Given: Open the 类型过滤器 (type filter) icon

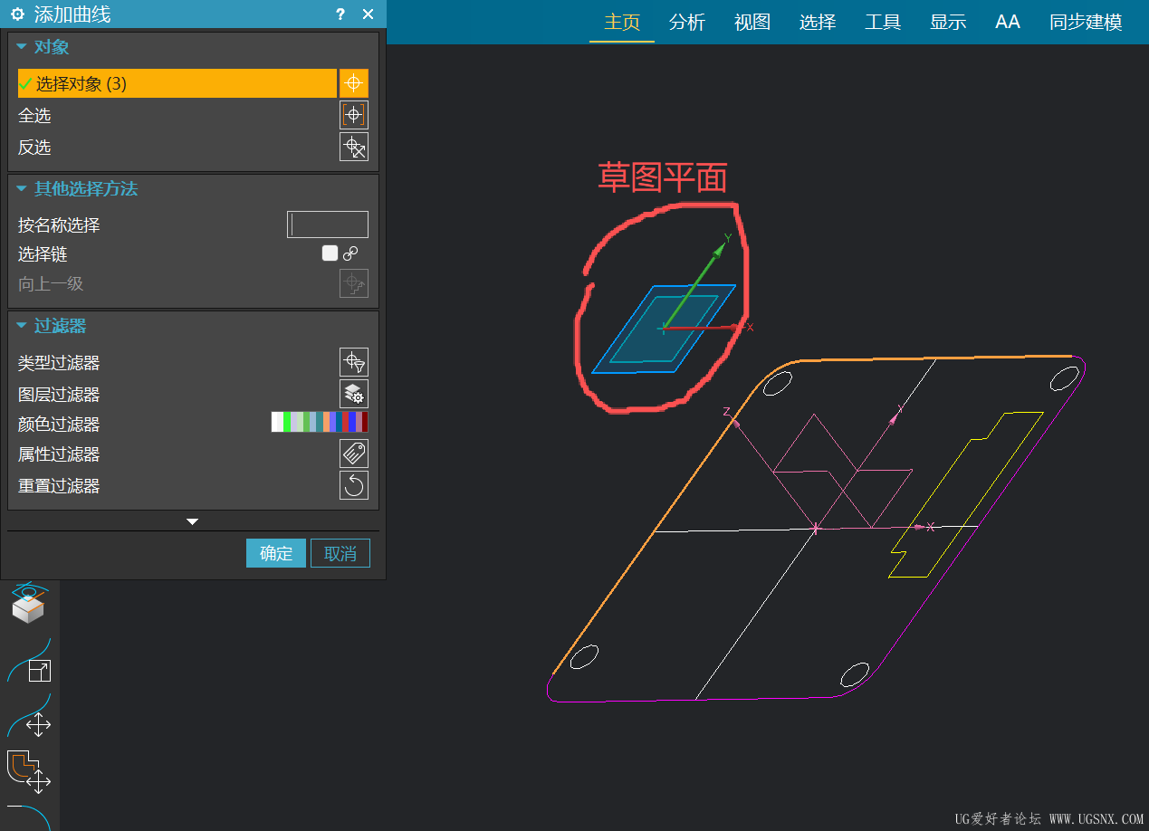Looking at the screenshot, I should point(353,361).
